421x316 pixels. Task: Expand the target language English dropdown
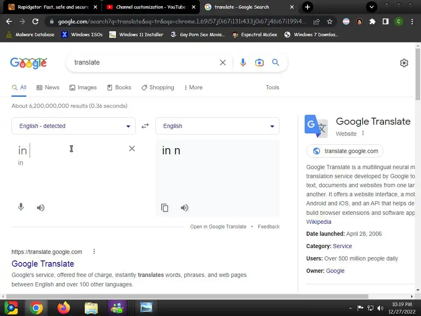217,126
